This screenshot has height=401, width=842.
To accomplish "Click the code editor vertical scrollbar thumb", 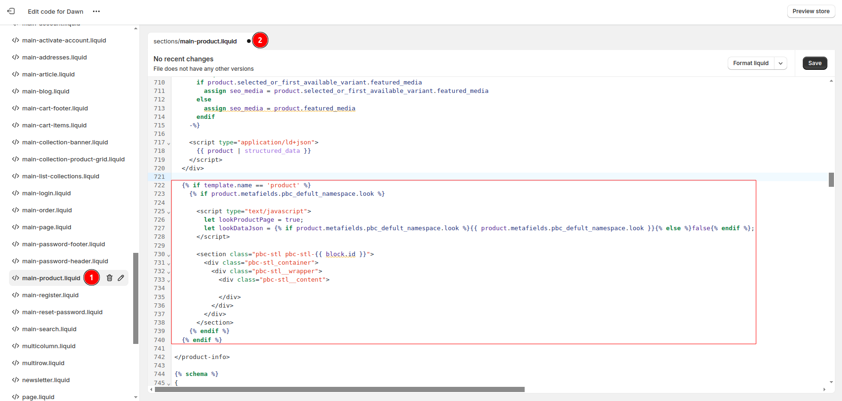I will (x=831, y=180).
